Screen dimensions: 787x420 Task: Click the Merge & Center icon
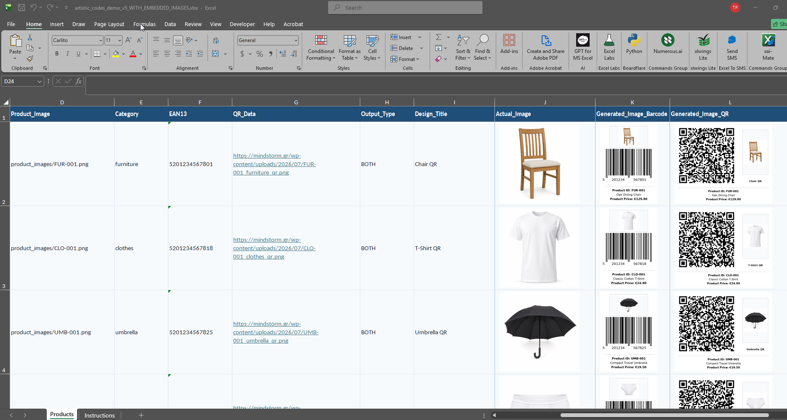(x=215, y=54)
